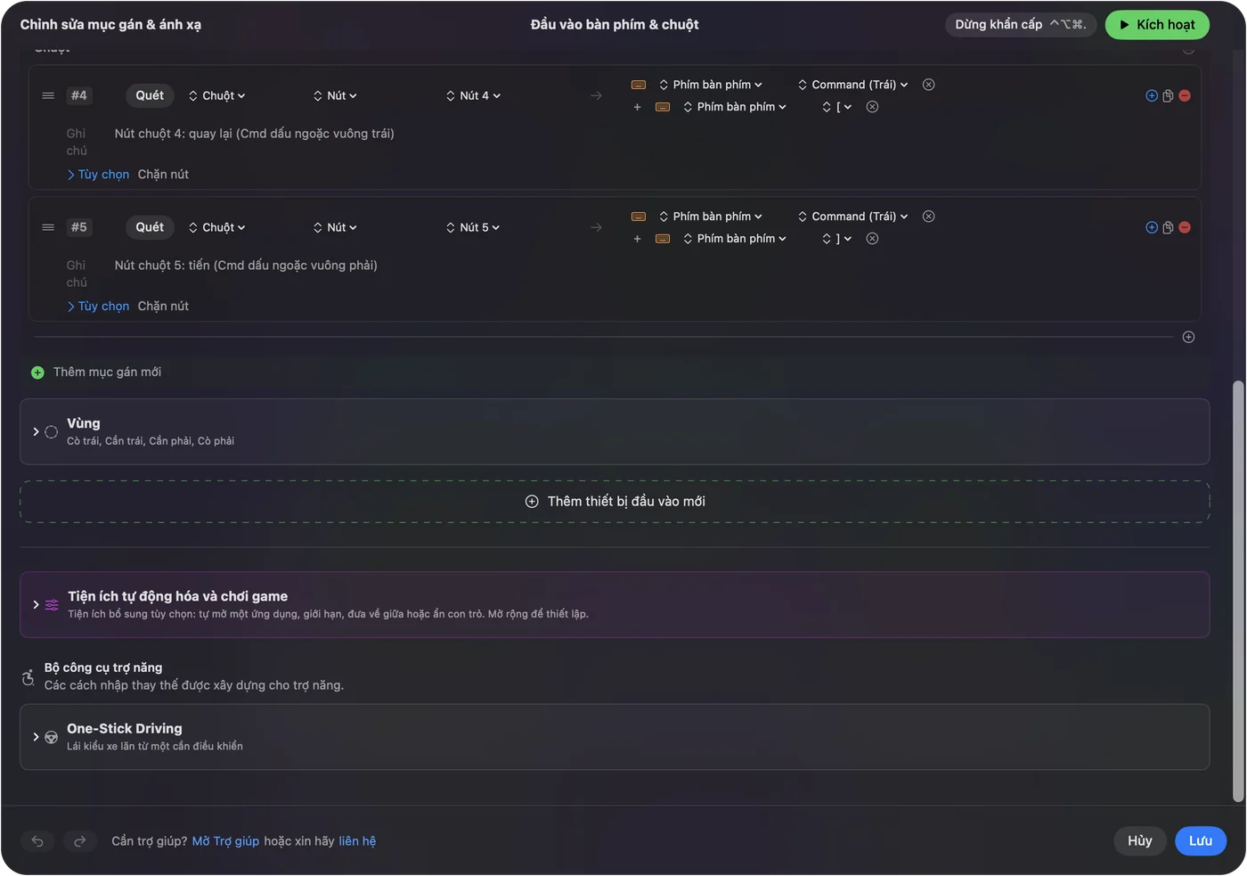Click Thêm mục gán mới
Image resolution: width=1247 pixels, height=876 pixels.
click(96, 373)
